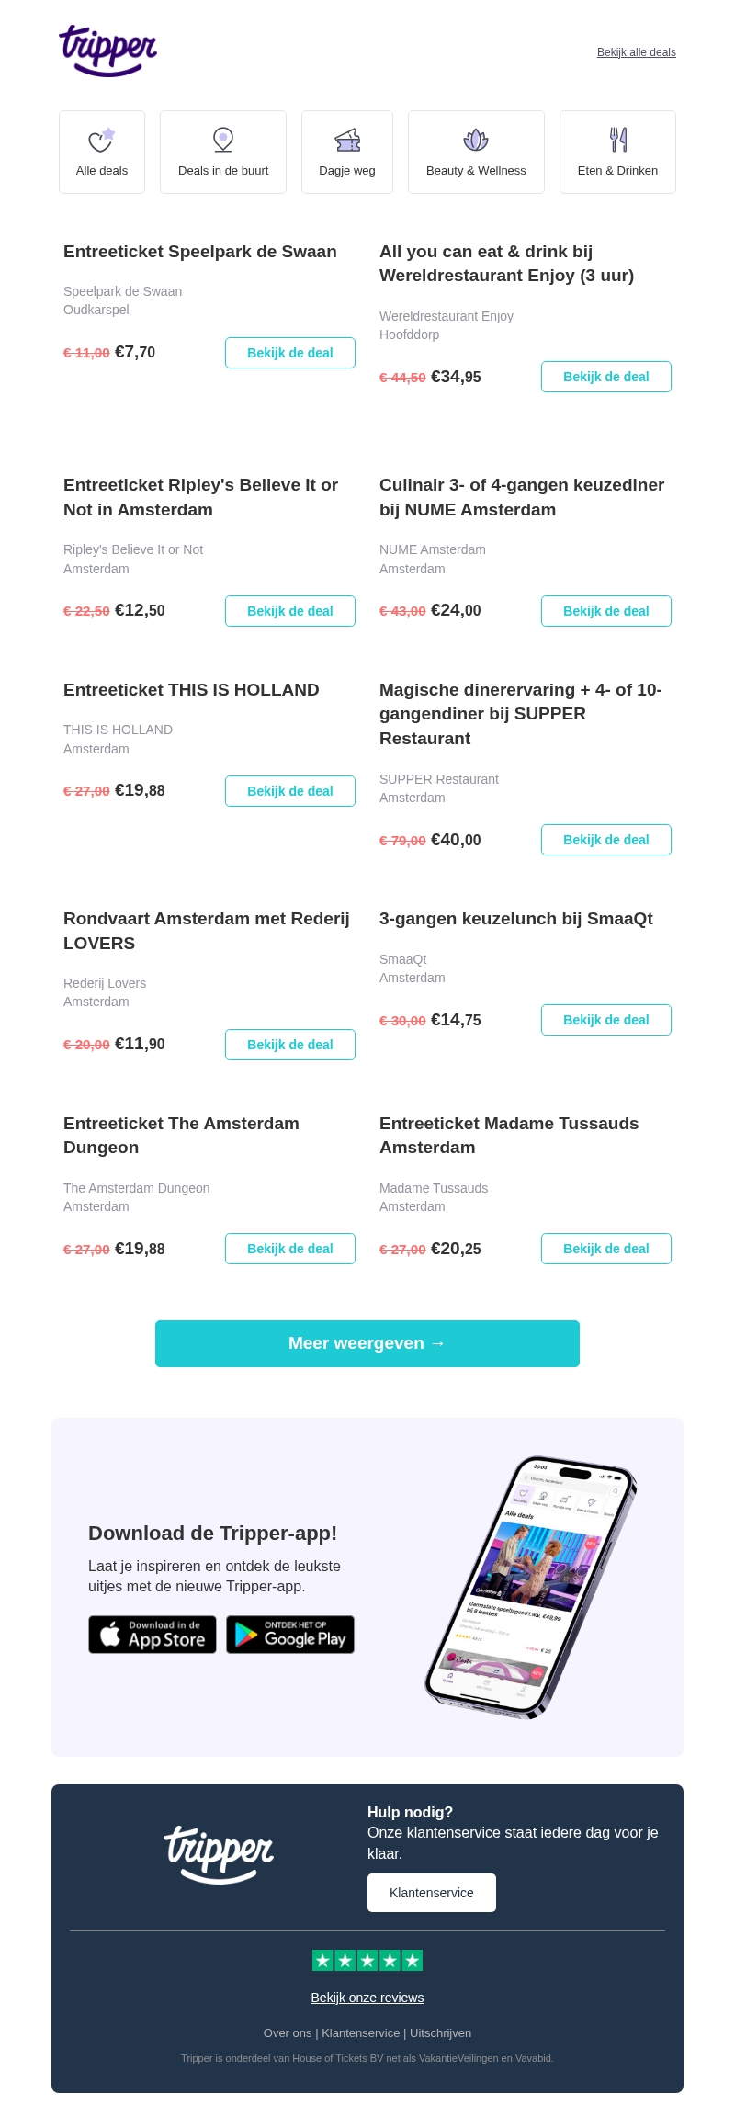Viewport: 735px width, 2128px height.
Task: Click the white Tripper footer logo
Action: (x=219, y=1854)
